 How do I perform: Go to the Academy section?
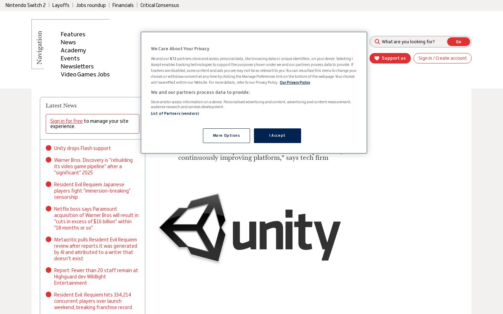(73, 50)
